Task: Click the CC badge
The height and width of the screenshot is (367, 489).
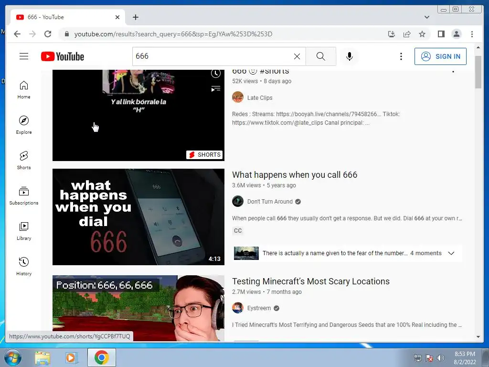Action: point(238,231)
